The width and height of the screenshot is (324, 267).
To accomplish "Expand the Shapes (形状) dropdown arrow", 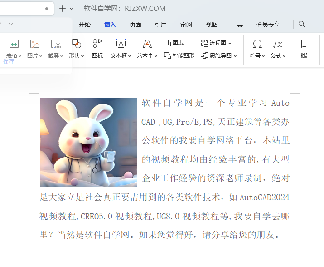I will 82,56.
